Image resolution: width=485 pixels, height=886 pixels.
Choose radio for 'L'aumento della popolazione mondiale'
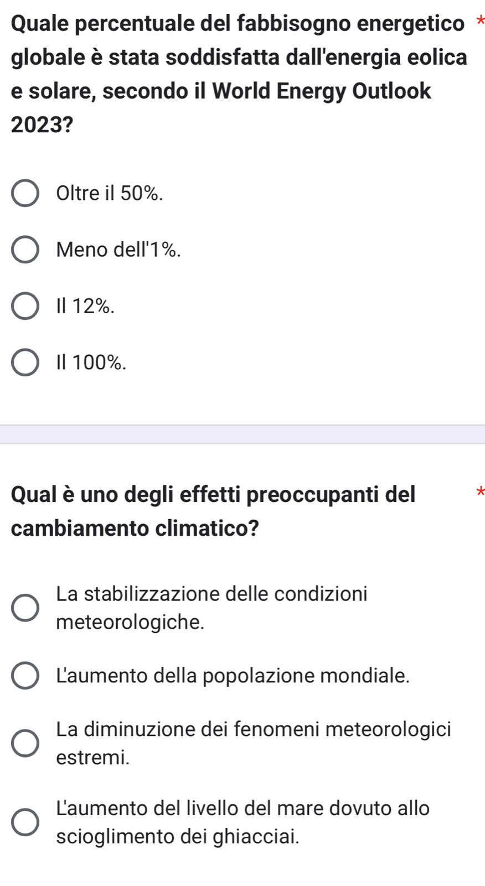click(x=25, y=676)
